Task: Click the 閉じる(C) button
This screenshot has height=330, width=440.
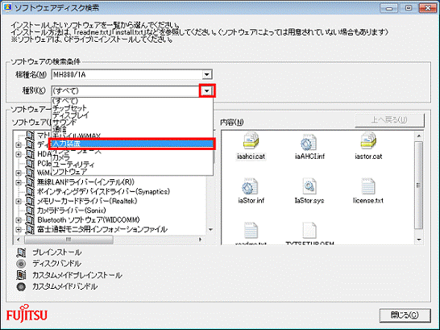Action: [x=405, y=315]
